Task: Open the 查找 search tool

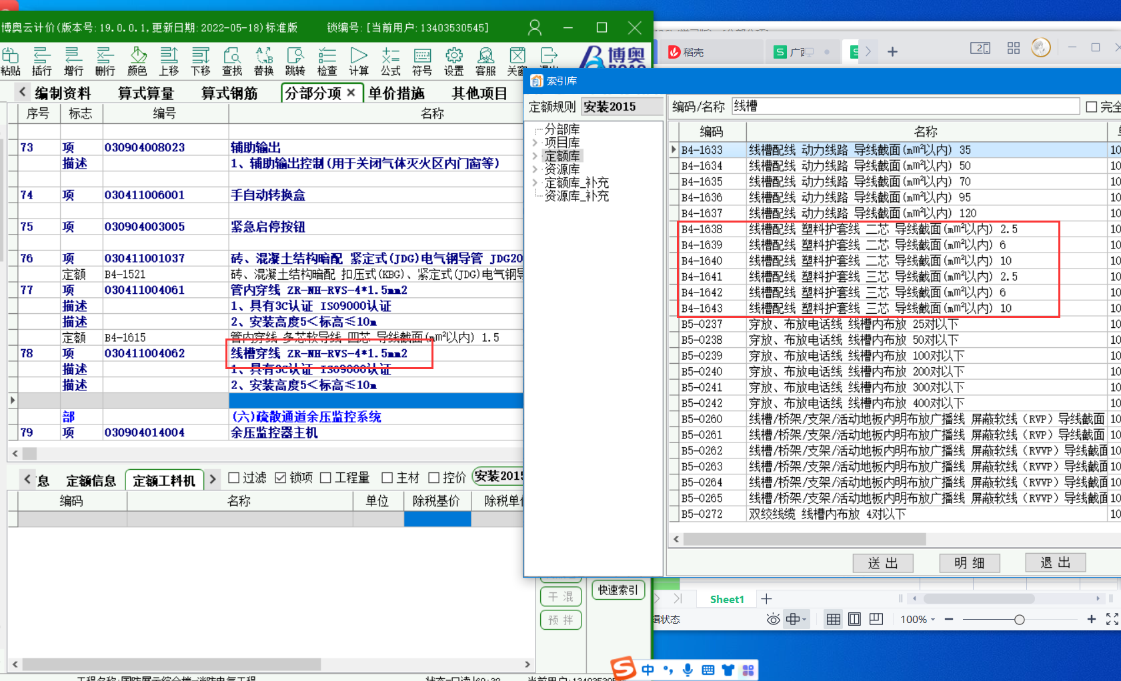Action: coord(232,61)
